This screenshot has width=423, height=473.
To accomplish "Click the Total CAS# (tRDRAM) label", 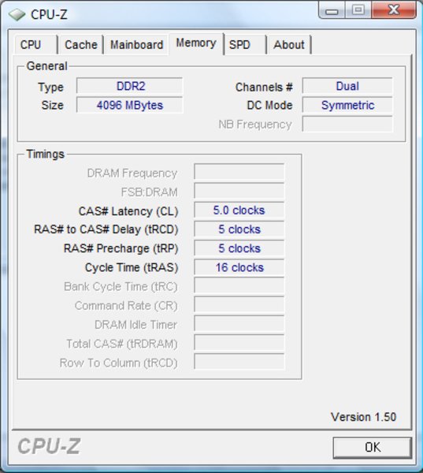I will 122,344.
